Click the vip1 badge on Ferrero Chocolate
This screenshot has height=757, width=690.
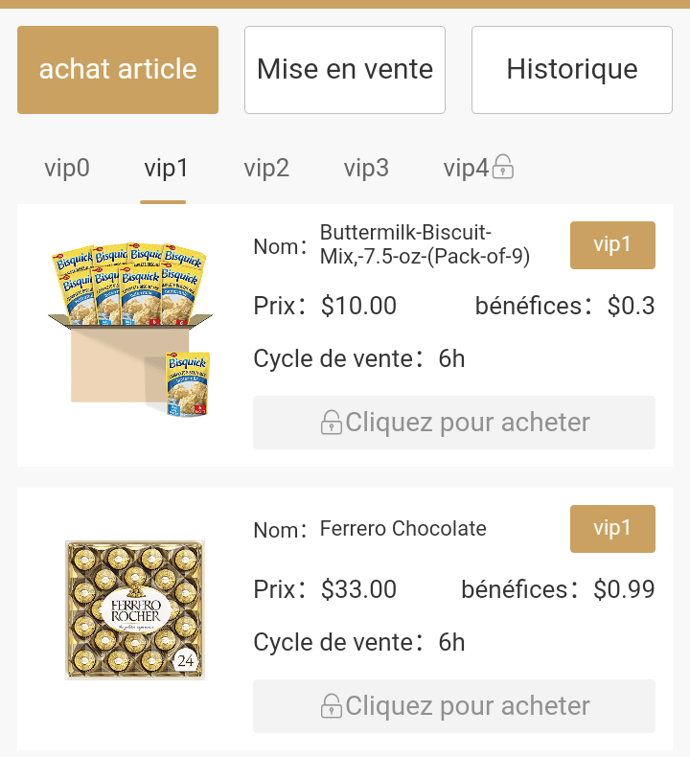click(612, 529)
